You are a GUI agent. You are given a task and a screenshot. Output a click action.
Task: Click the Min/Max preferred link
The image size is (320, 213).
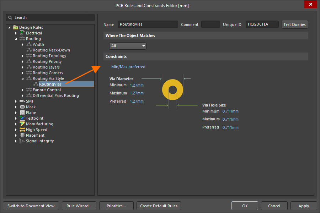[128, 67]
